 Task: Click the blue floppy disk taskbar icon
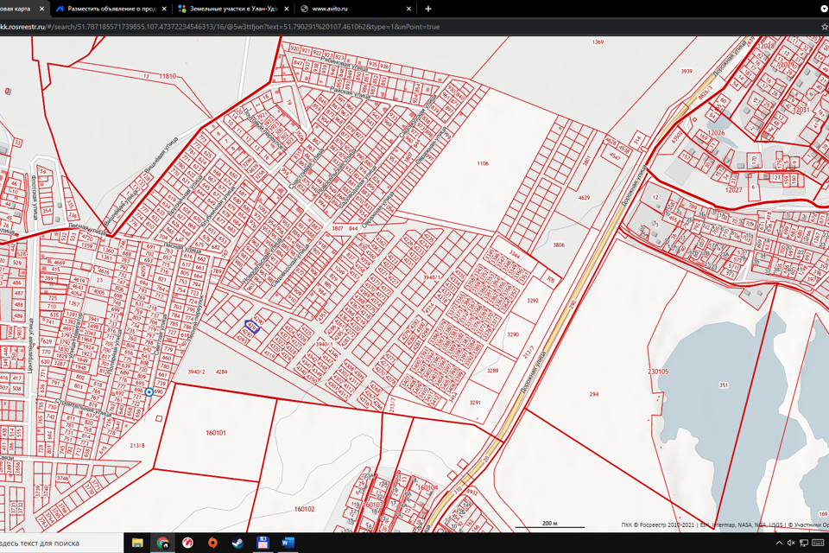pyautogui.click(x=263, y=543)
